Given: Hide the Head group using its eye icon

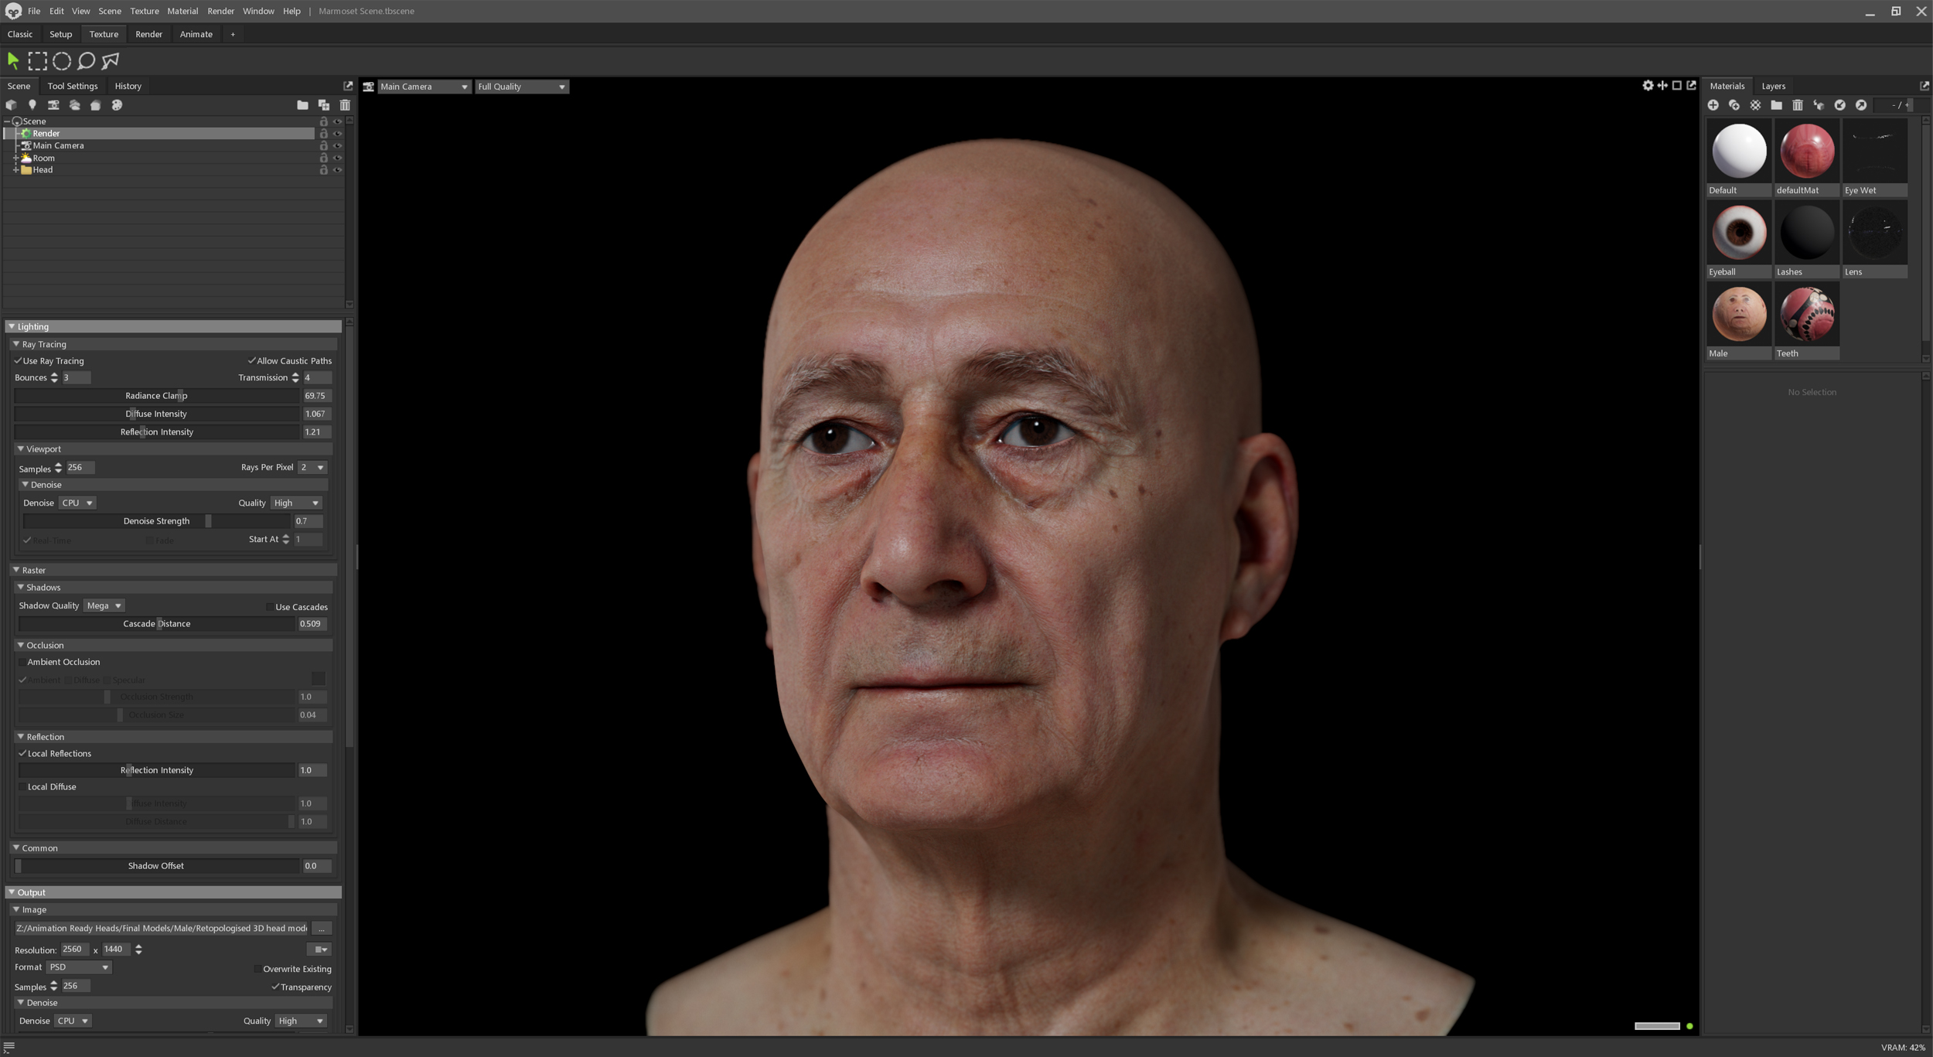Looking at the screenshot, I should [x=337, y=170].
